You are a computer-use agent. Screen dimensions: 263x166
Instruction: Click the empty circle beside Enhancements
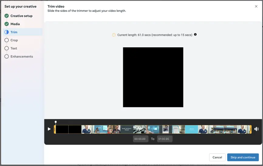pos(7,57)
